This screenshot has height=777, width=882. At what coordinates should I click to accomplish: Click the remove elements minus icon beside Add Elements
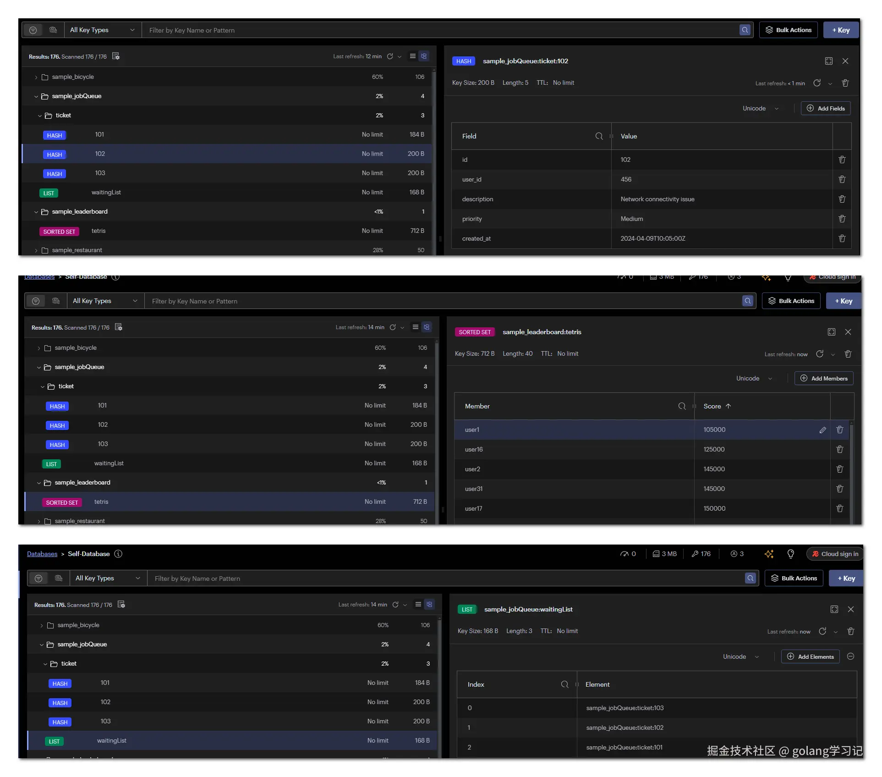pos(850,656)
